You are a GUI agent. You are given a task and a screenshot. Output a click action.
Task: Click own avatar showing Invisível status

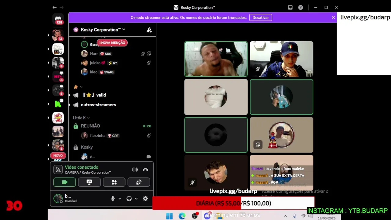(x=58, y=199)
